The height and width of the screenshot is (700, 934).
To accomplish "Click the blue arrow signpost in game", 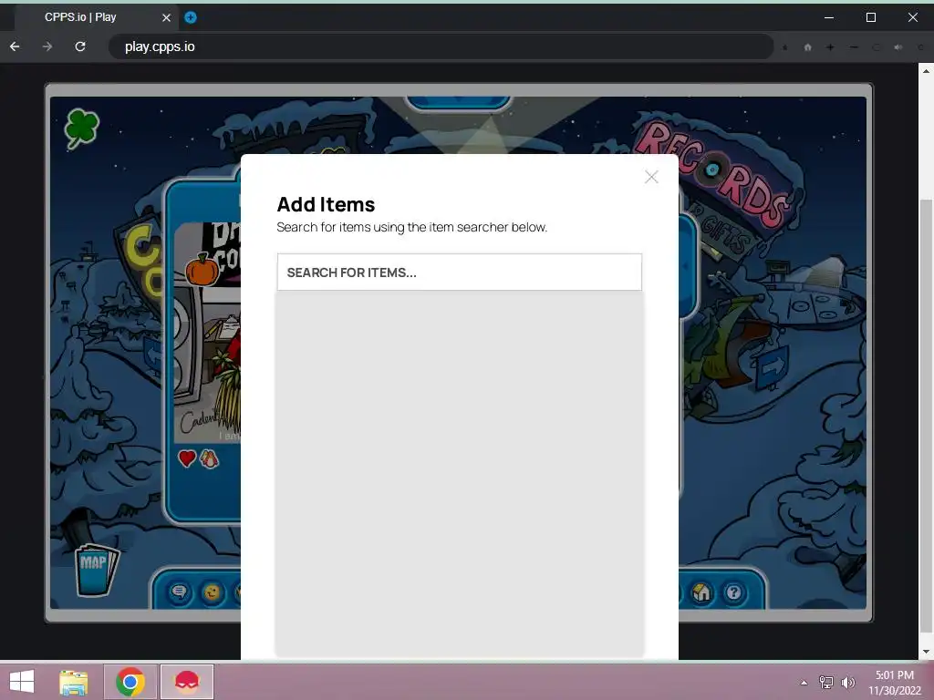I will pos(773,367).
